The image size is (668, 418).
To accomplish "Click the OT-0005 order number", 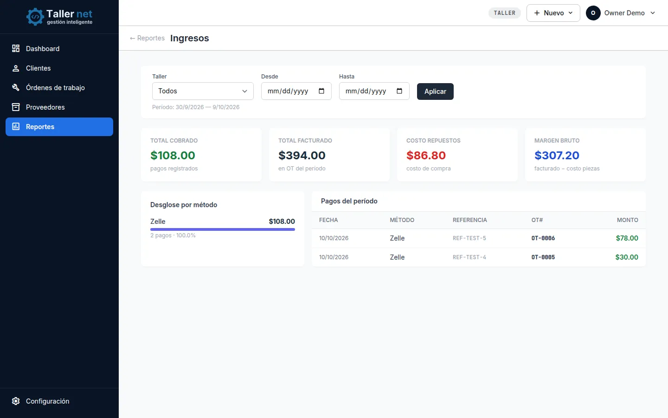I will click(x=543, y=257).
